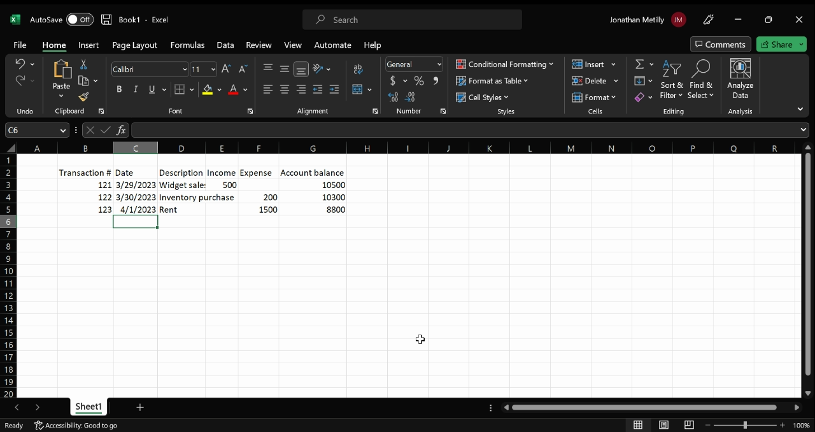
Task: Apply italic formatting
Action: point(135,89)
